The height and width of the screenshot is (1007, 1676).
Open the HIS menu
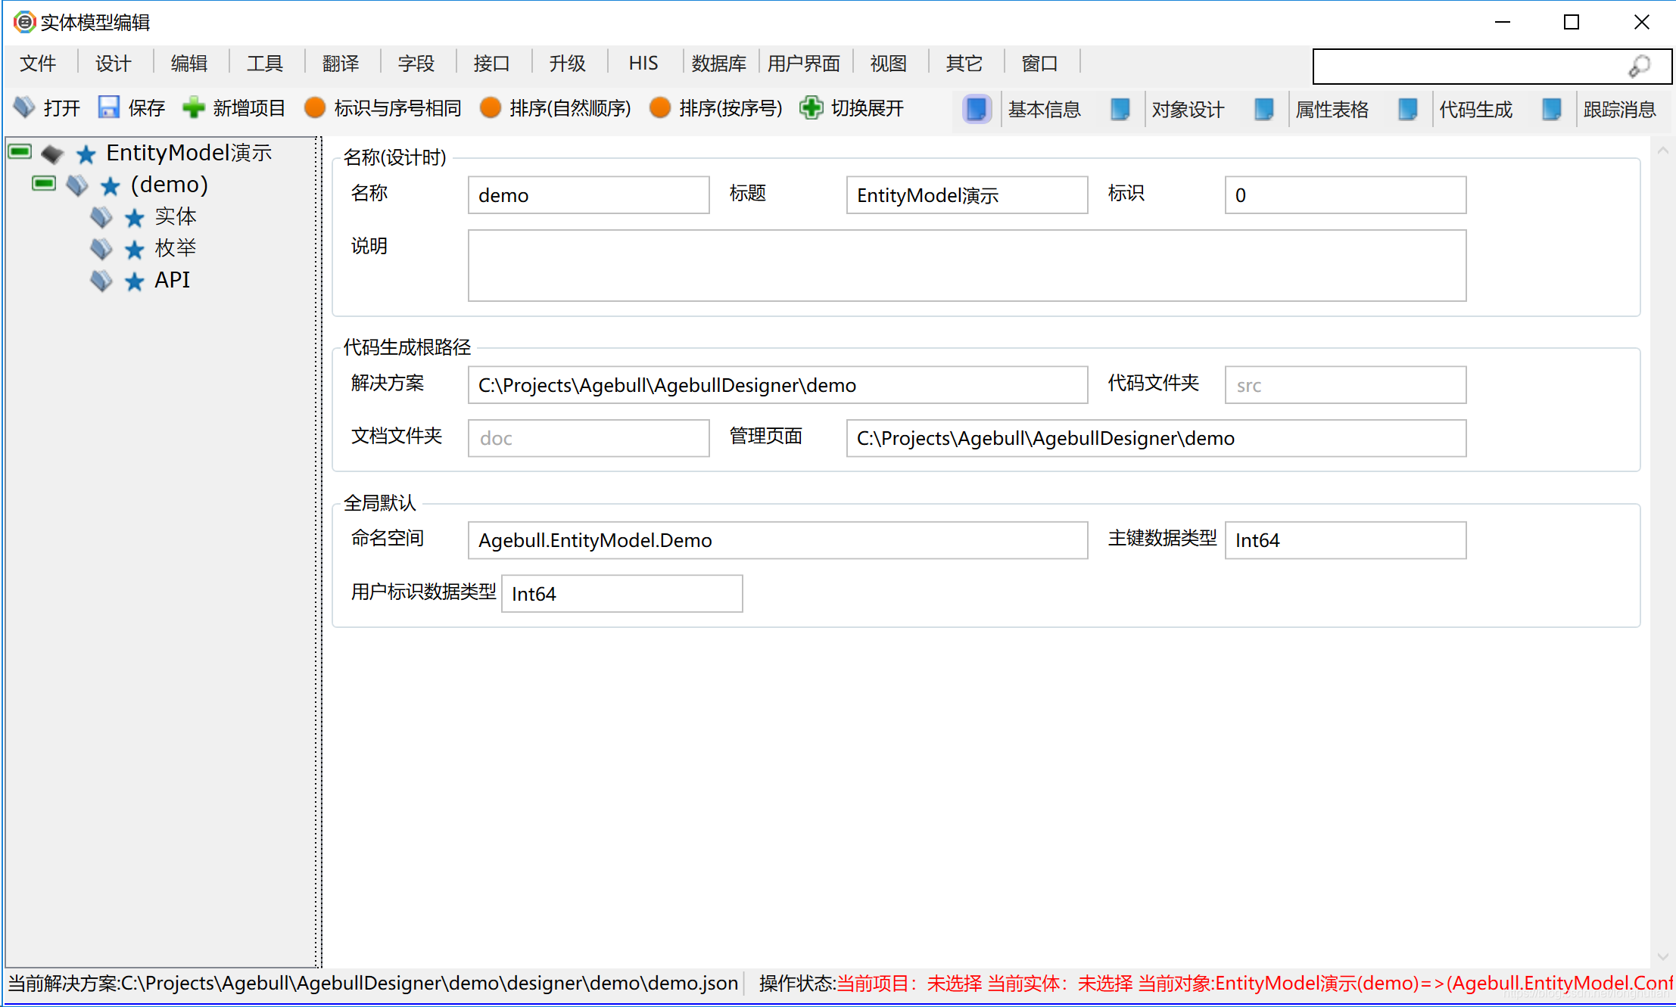coord(643,64)
